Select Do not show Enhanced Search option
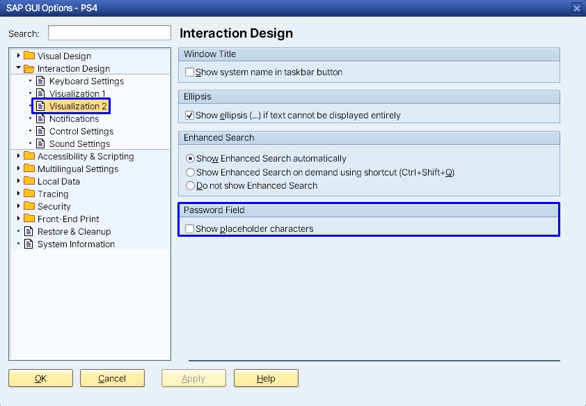The image size is (586, 406). coord(190,185)
